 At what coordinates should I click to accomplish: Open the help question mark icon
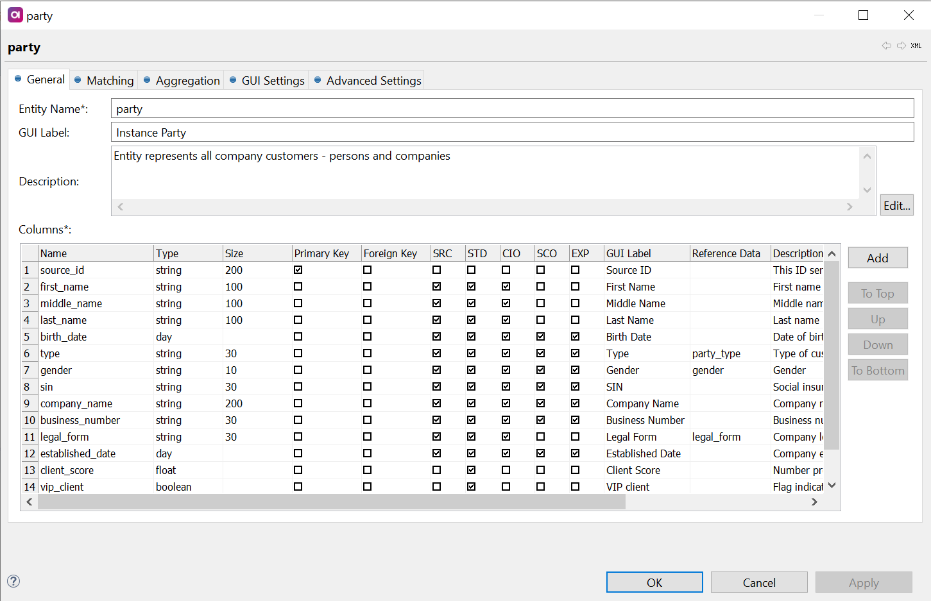[x=13, y=581]
